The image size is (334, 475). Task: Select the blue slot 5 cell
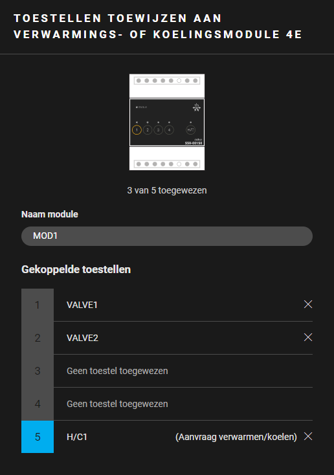[x=38, y=437]
